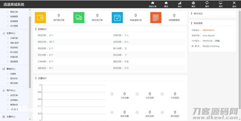Click the 详细 link next to PHP version
Image resolution: width=241 pixels, height=121 pixels.
coord(217,41)
